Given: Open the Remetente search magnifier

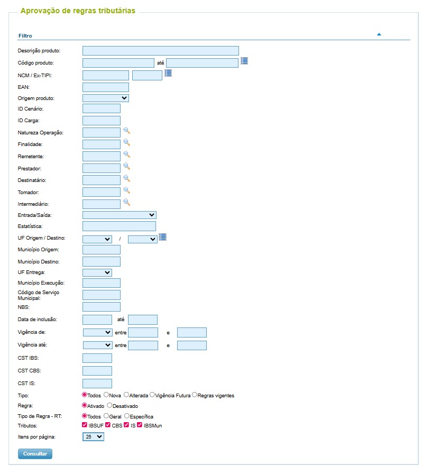Looking at the screenshot, I should pyautogui.click(x=127, y=155).
